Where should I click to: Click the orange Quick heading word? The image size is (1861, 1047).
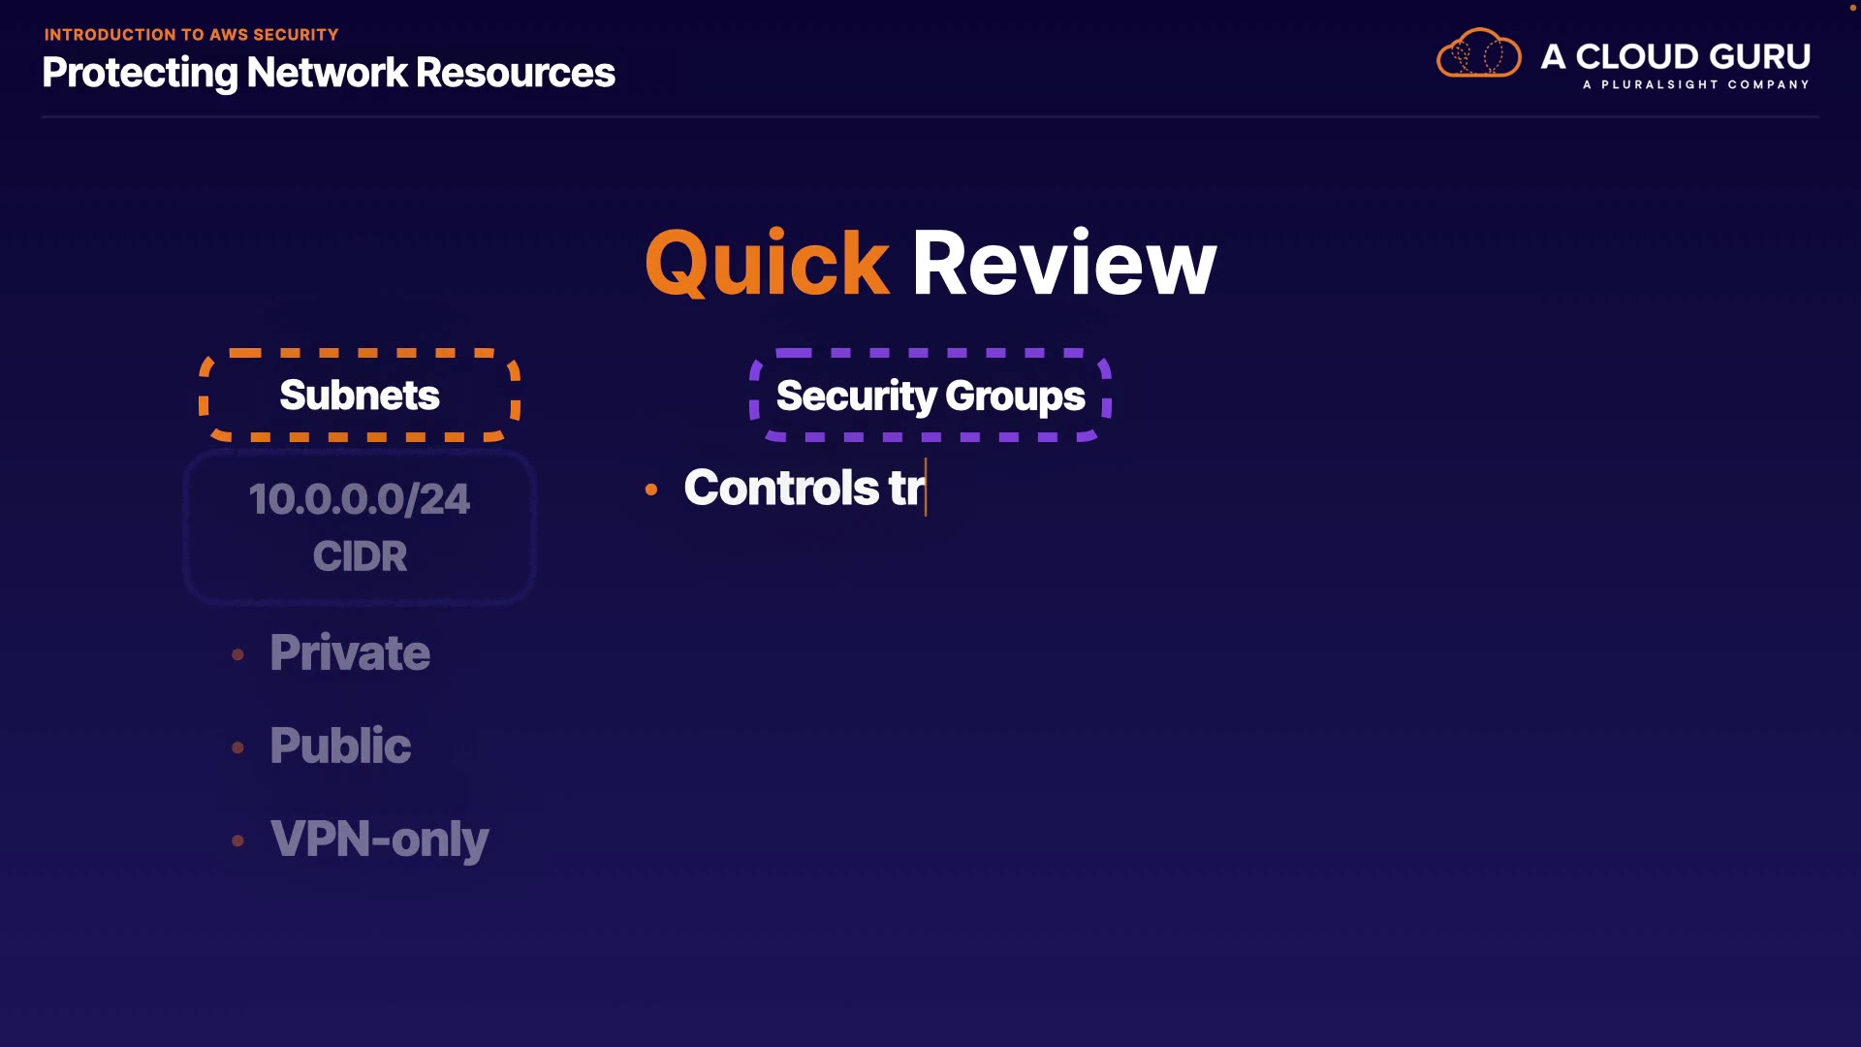click(766, 264)
